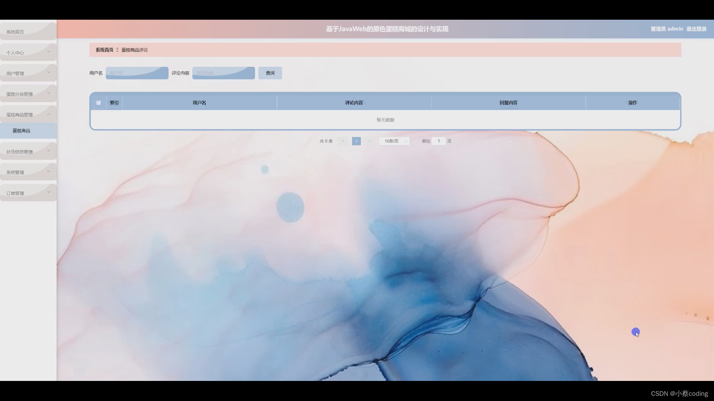
Task: Expand the 用户管理 sidebar menu
Action: click(x=28, y=73)
